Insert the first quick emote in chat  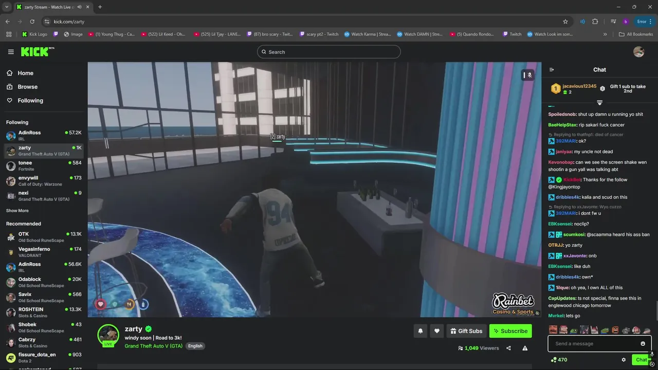[x=553, y=330]
